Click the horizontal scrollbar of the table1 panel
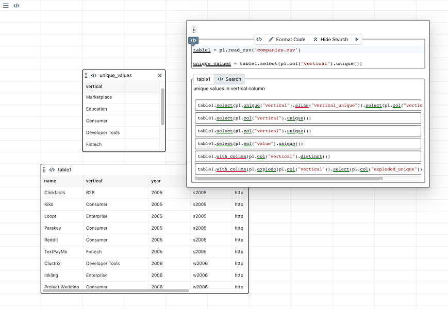This screenshot has width=448, height=309. (x=115, y=291)
